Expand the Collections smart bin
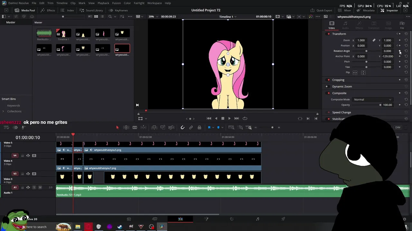412x231 pixels. (x=3, y=111)
